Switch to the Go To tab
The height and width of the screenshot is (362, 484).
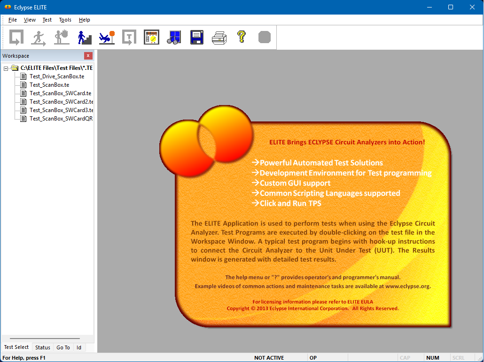[63, 347]
